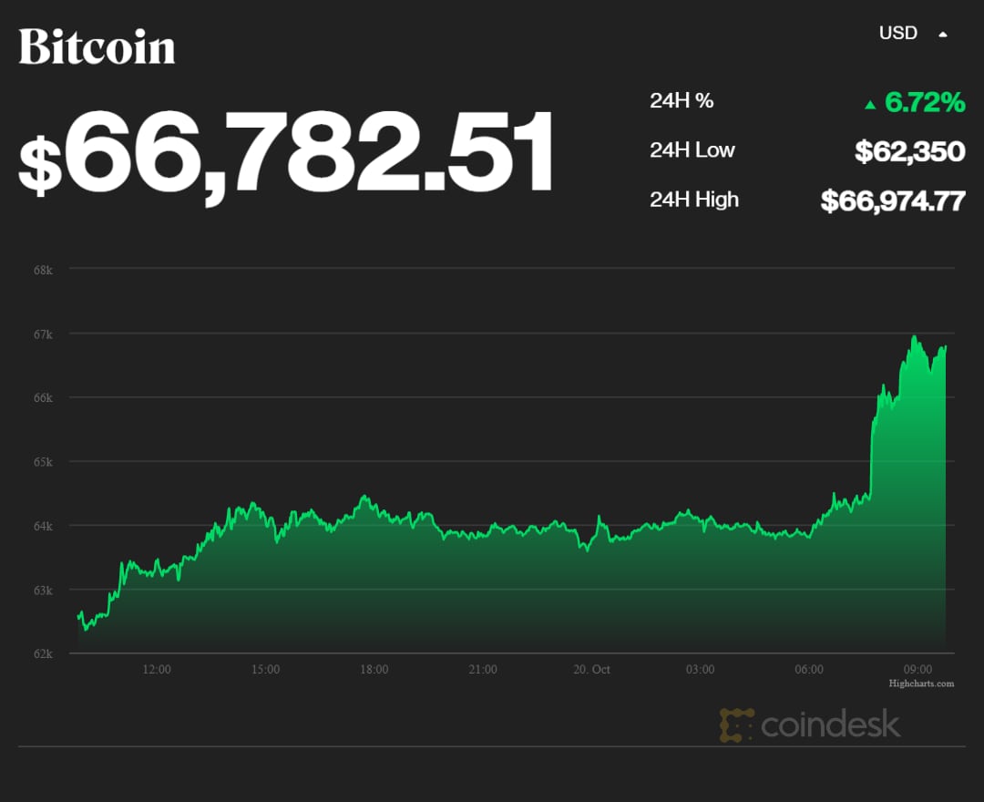Click the 12:00 time axis label
984x802 pixels.
click(x=157, y=670)
